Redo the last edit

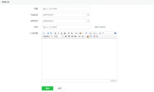[x=51, y=33]
